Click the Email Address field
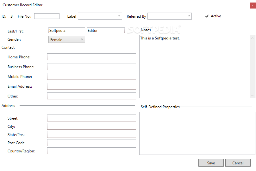 coord(91,86)
